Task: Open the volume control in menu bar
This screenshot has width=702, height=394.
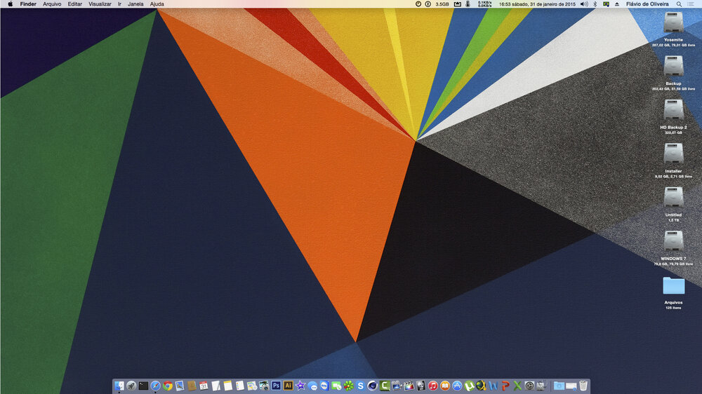Action: pos(584,4)
